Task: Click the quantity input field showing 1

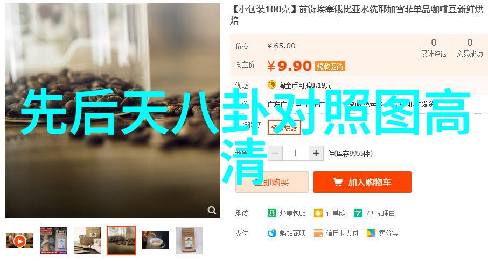Action: [296, 153]
